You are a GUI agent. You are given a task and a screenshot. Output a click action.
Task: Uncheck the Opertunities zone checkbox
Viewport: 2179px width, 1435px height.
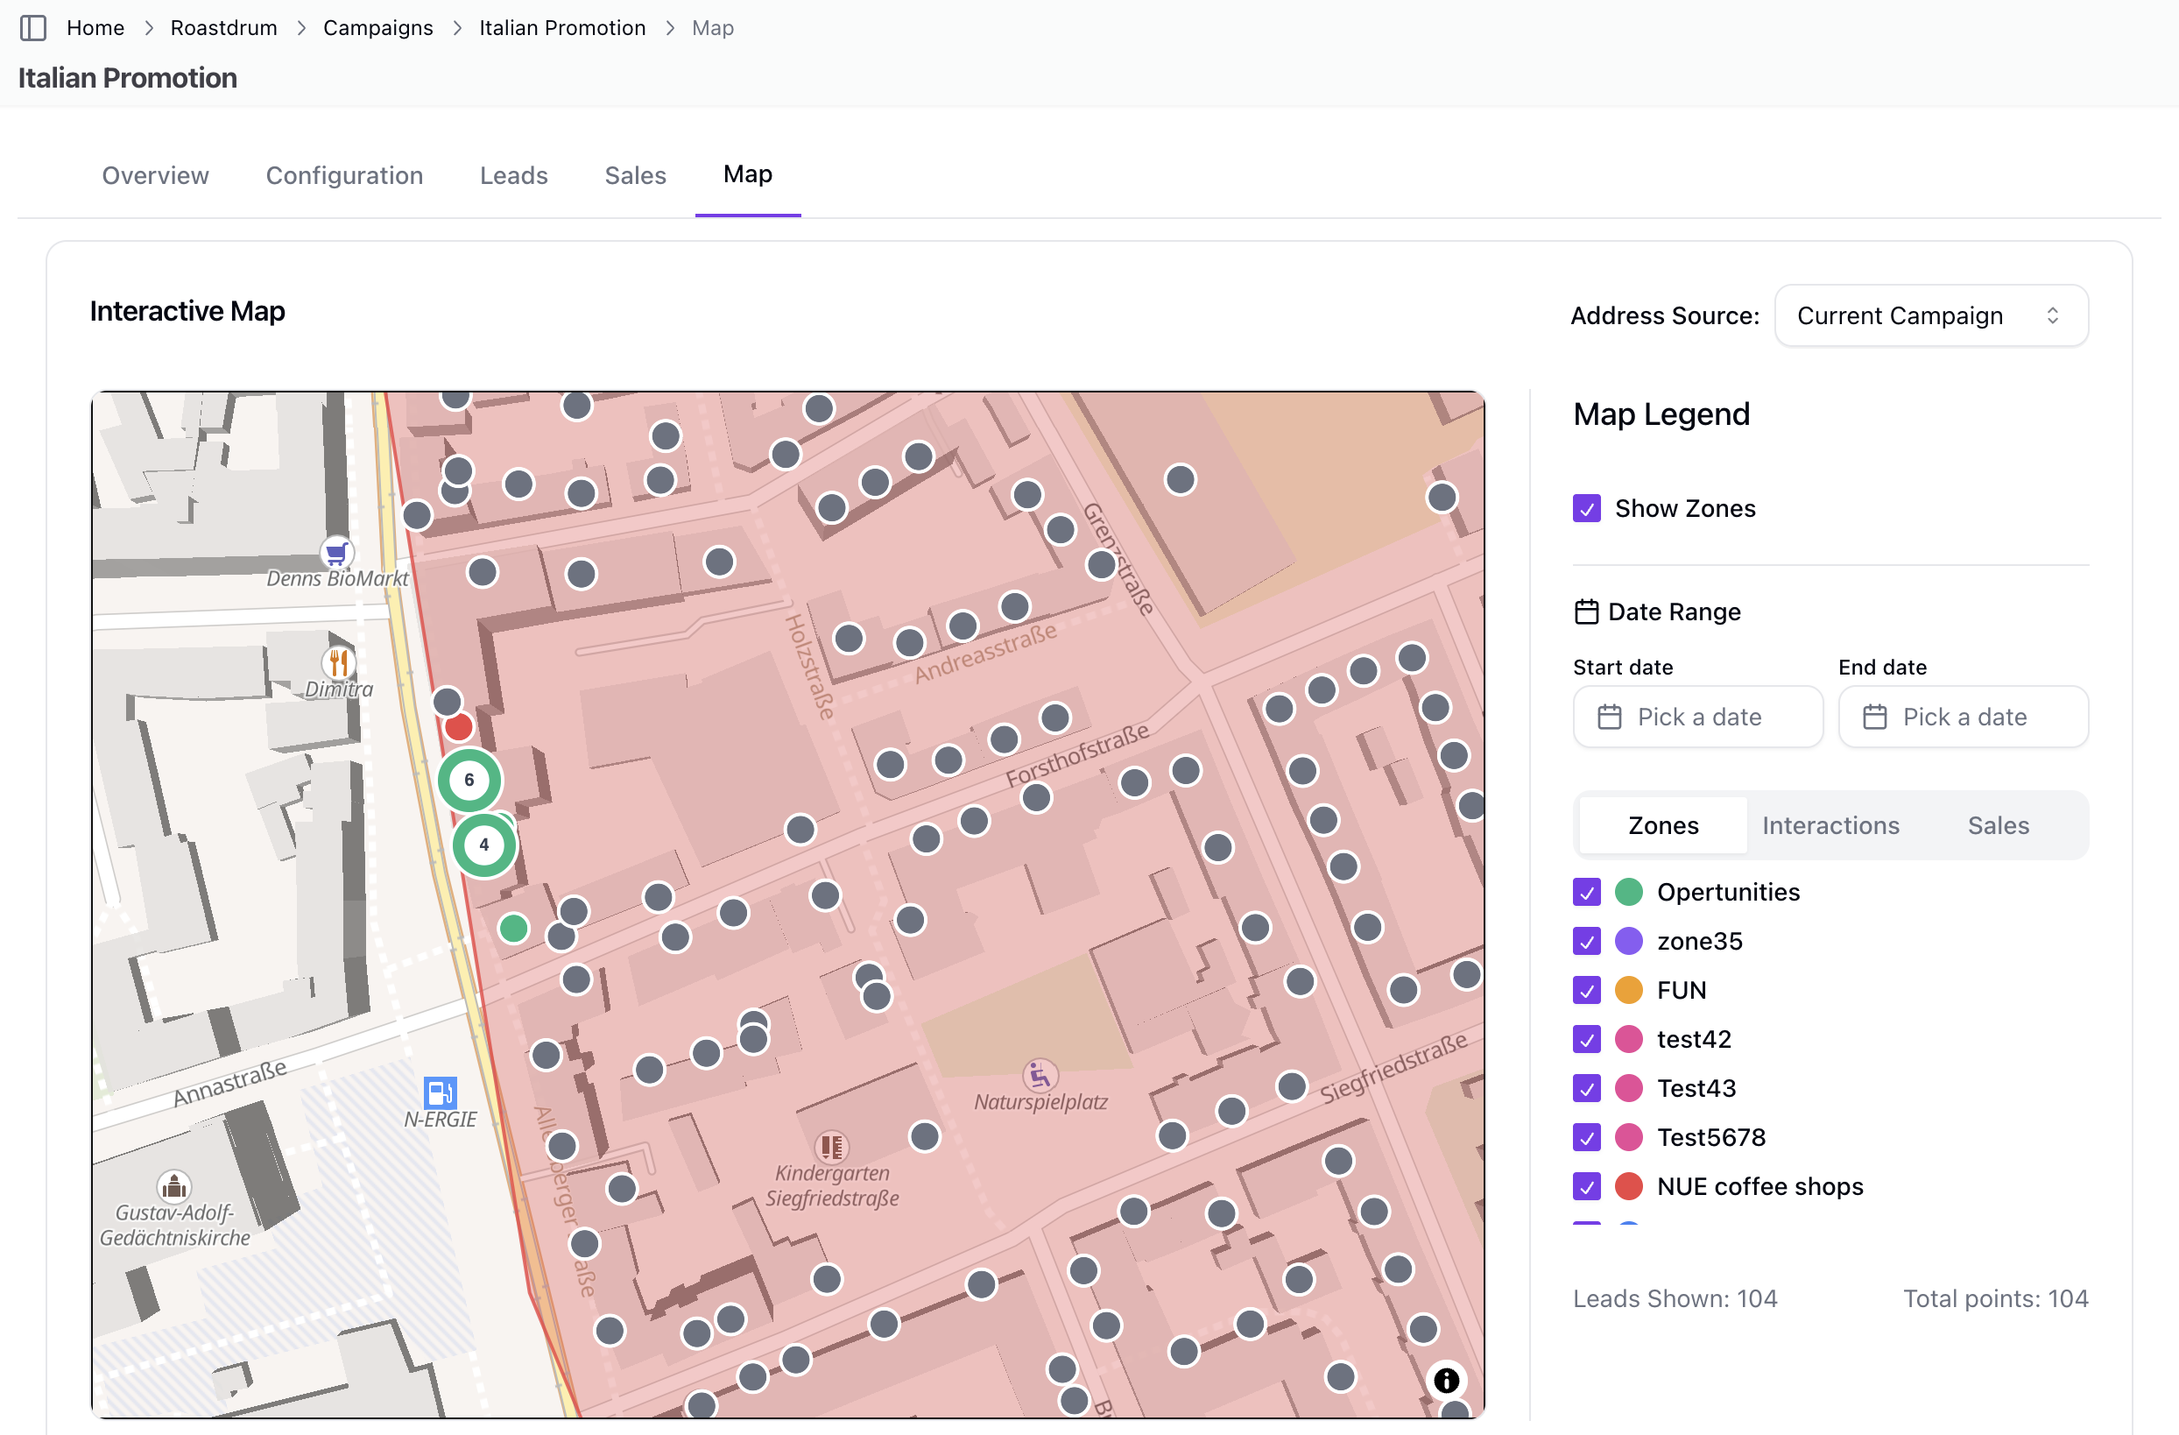point(1587,892)
